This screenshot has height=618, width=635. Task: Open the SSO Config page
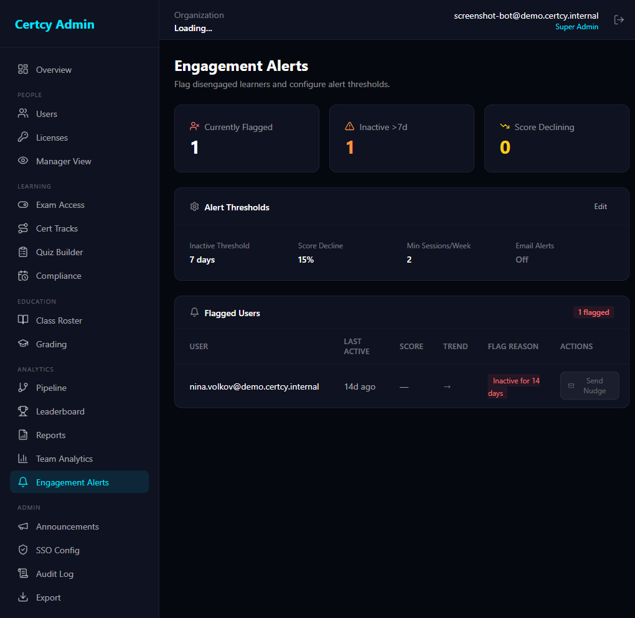(80, 550)
